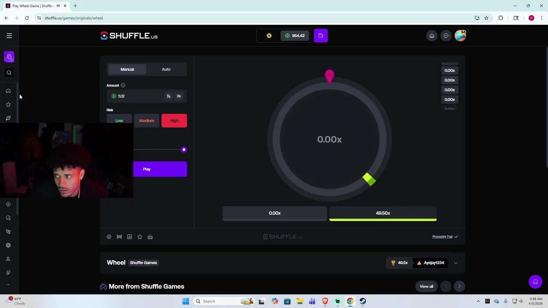Screen dimensions: 548x308
Task: Expand the Wheel game details chevron
Action: [456, 263]
